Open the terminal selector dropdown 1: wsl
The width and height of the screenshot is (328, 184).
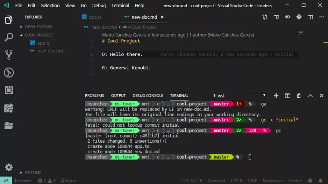tap(239, 96)
